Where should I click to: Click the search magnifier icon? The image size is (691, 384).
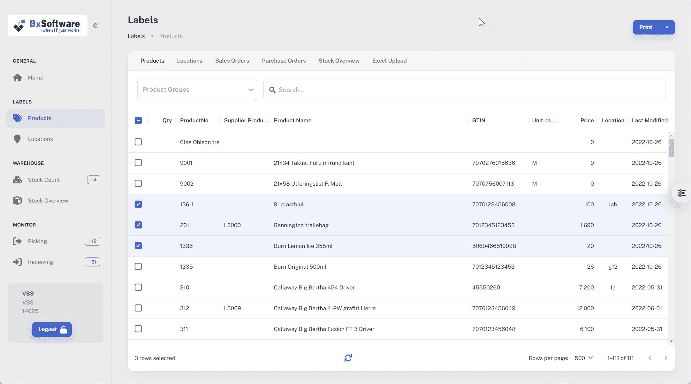272,90
